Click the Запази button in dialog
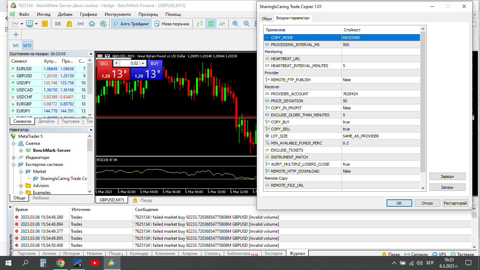The width and height of the screenshot is (480, 270). pyautogui.click(x=447, y=187)
